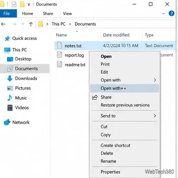178x178 pixels.
Task: Click the report.log file icon
Action: (59, 55)
